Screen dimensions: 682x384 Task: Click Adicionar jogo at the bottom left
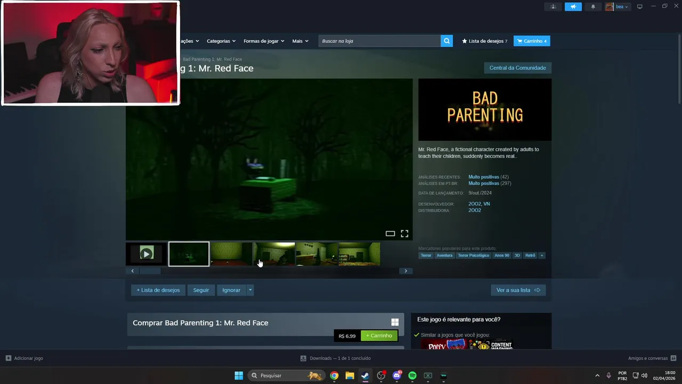pos(25,358)
